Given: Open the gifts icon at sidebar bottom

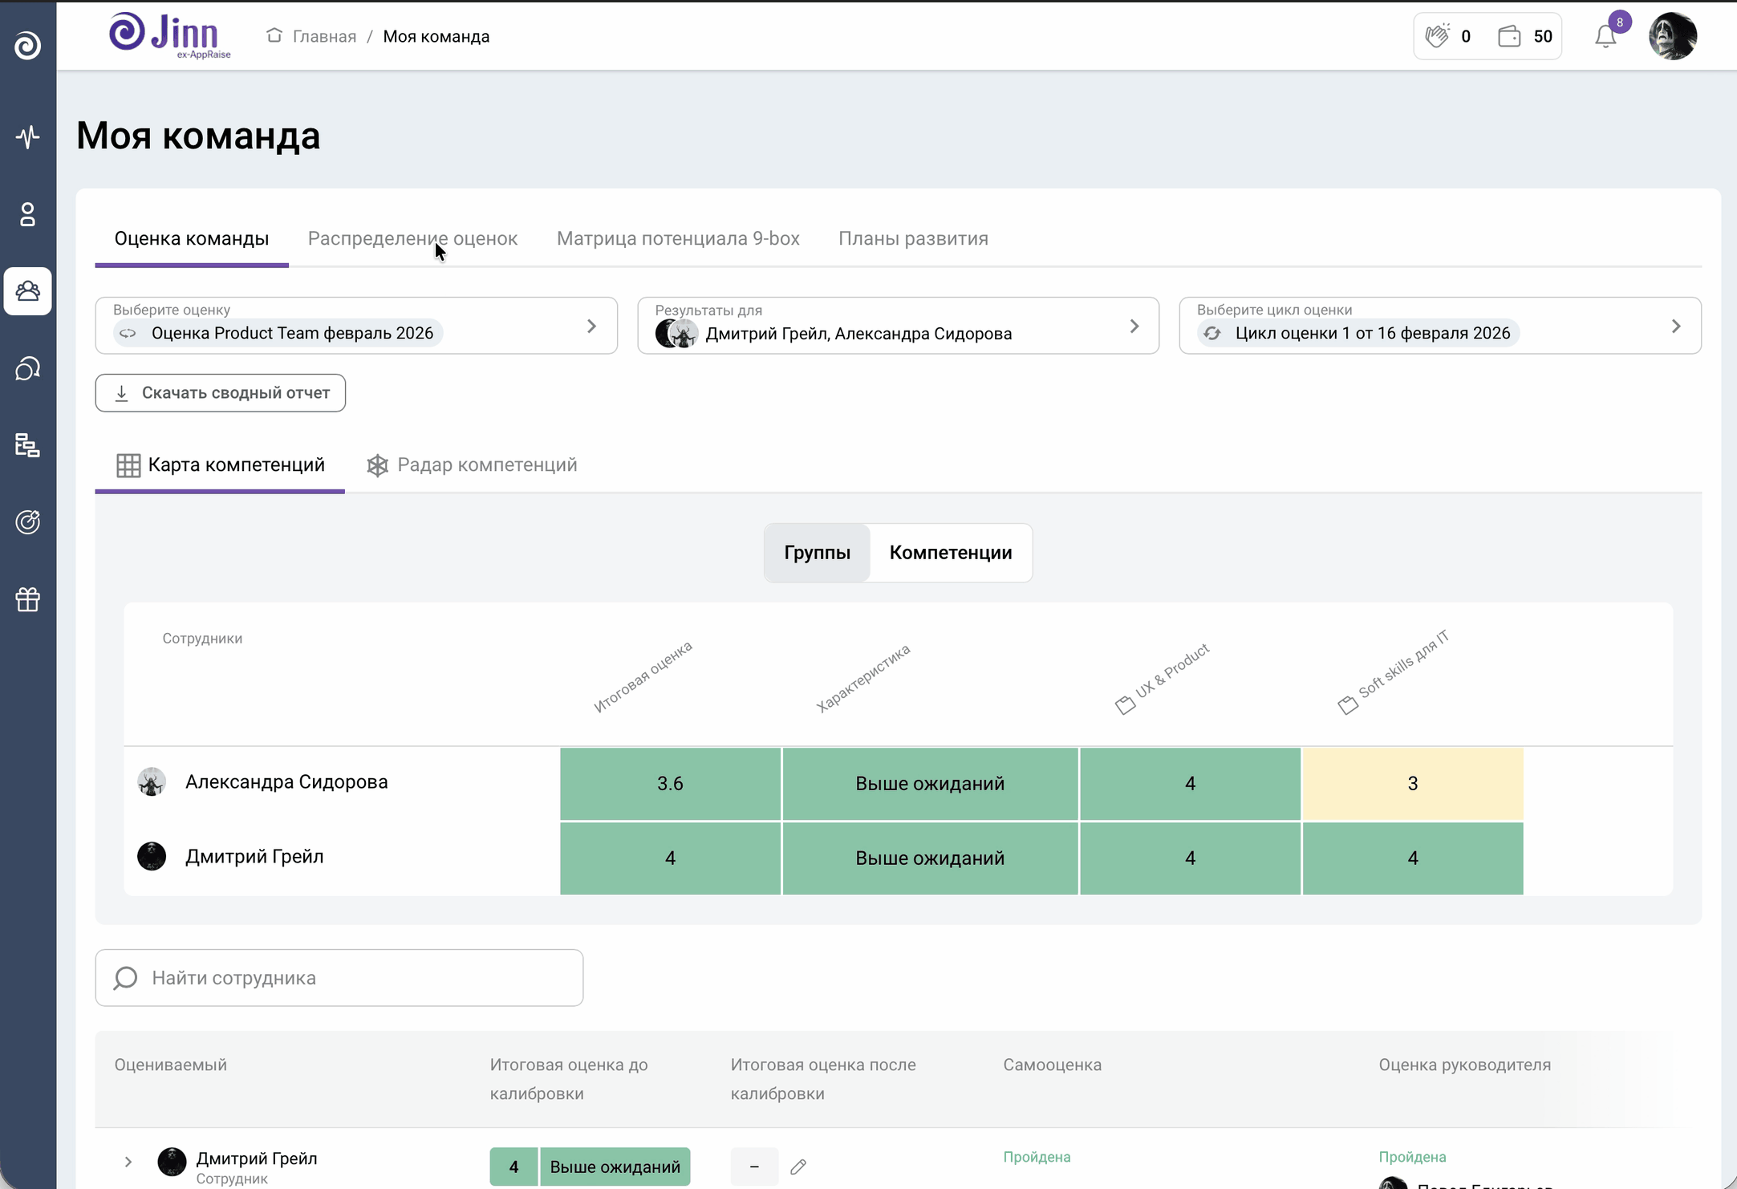Looking at the screenshot, I should 28,599.
